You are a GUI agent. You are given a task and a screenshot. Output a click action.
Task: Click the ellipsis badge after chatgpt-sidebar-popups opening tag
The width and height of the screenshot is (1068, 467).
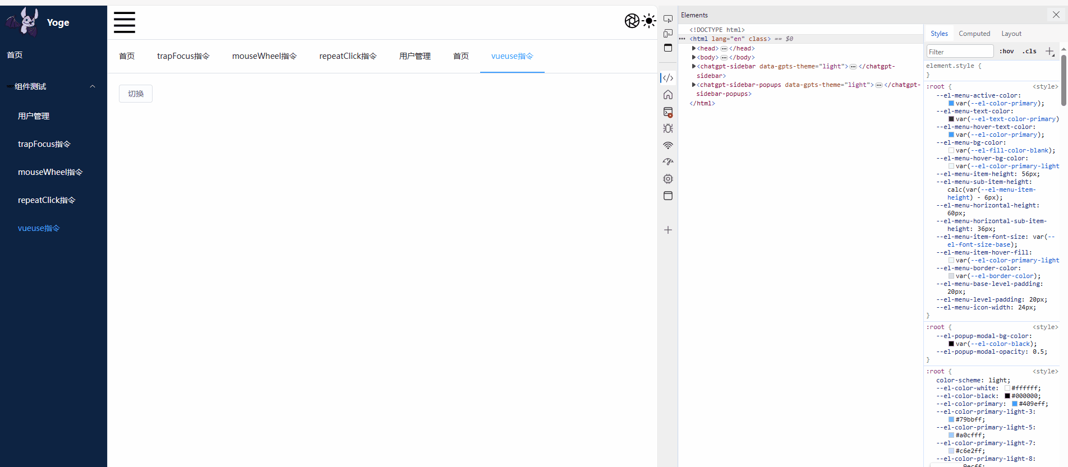879,85
